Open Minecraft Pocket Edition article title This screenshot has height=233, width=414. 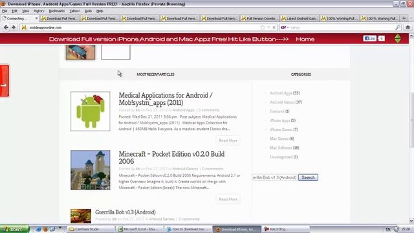(x=171, y=157)
